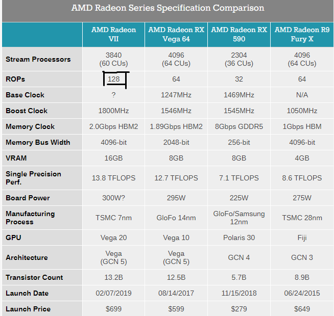Click the '256-bit' cell

click(x=239, y=142)
